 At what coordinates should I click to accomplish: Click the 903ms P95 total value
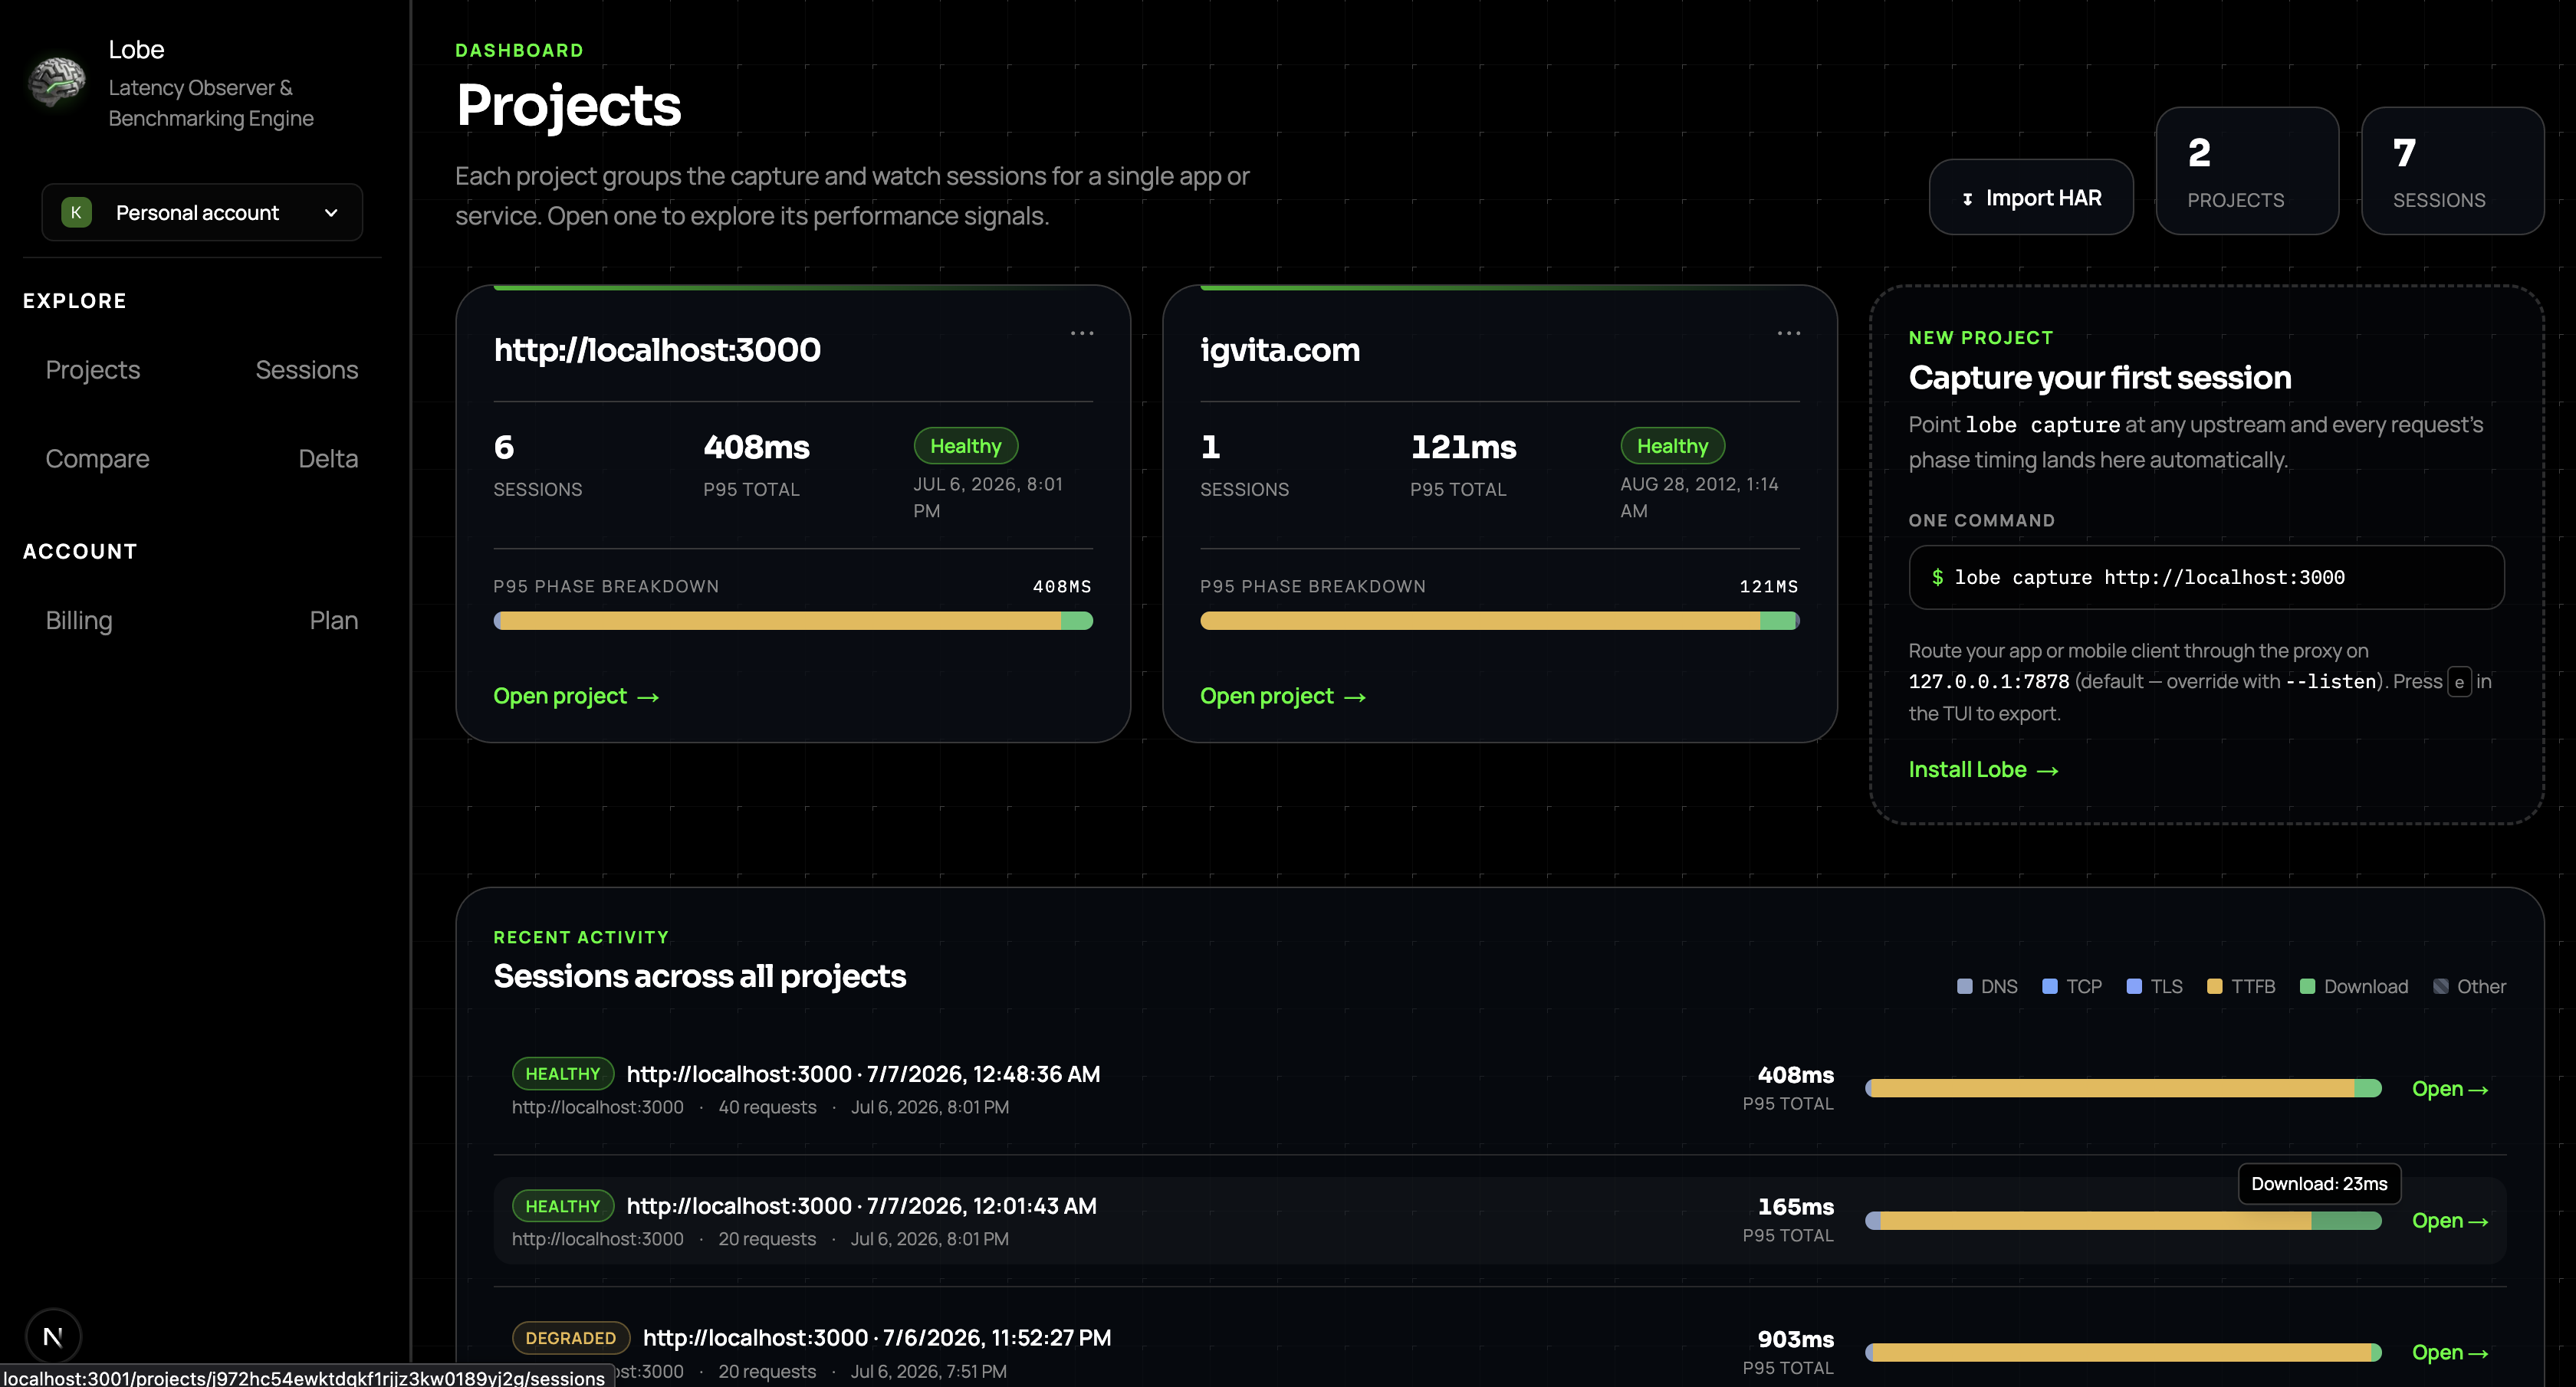coord(1795,1339)
